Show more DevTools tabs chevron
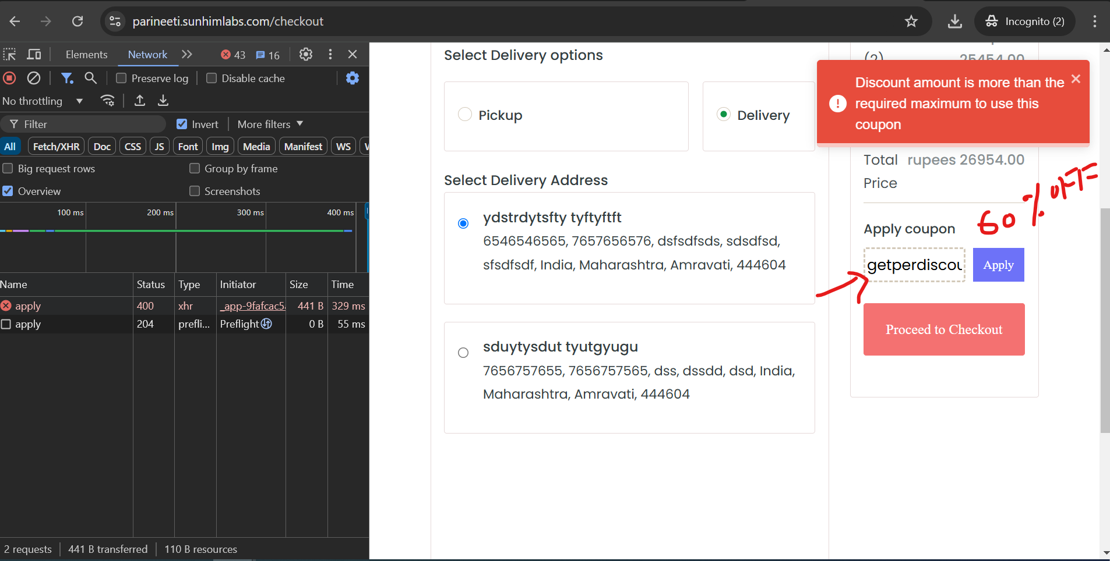1110x561 pixels. pos(186,54)
